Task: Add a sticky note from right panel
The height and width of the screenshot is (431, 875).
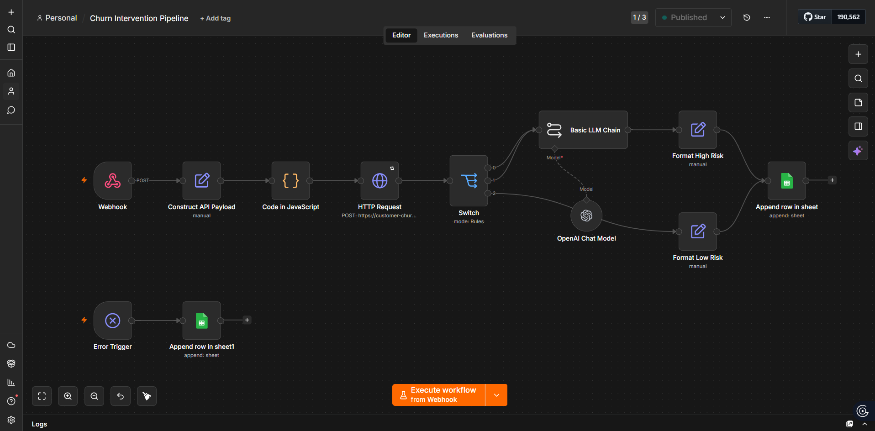Action: (858, 102)
